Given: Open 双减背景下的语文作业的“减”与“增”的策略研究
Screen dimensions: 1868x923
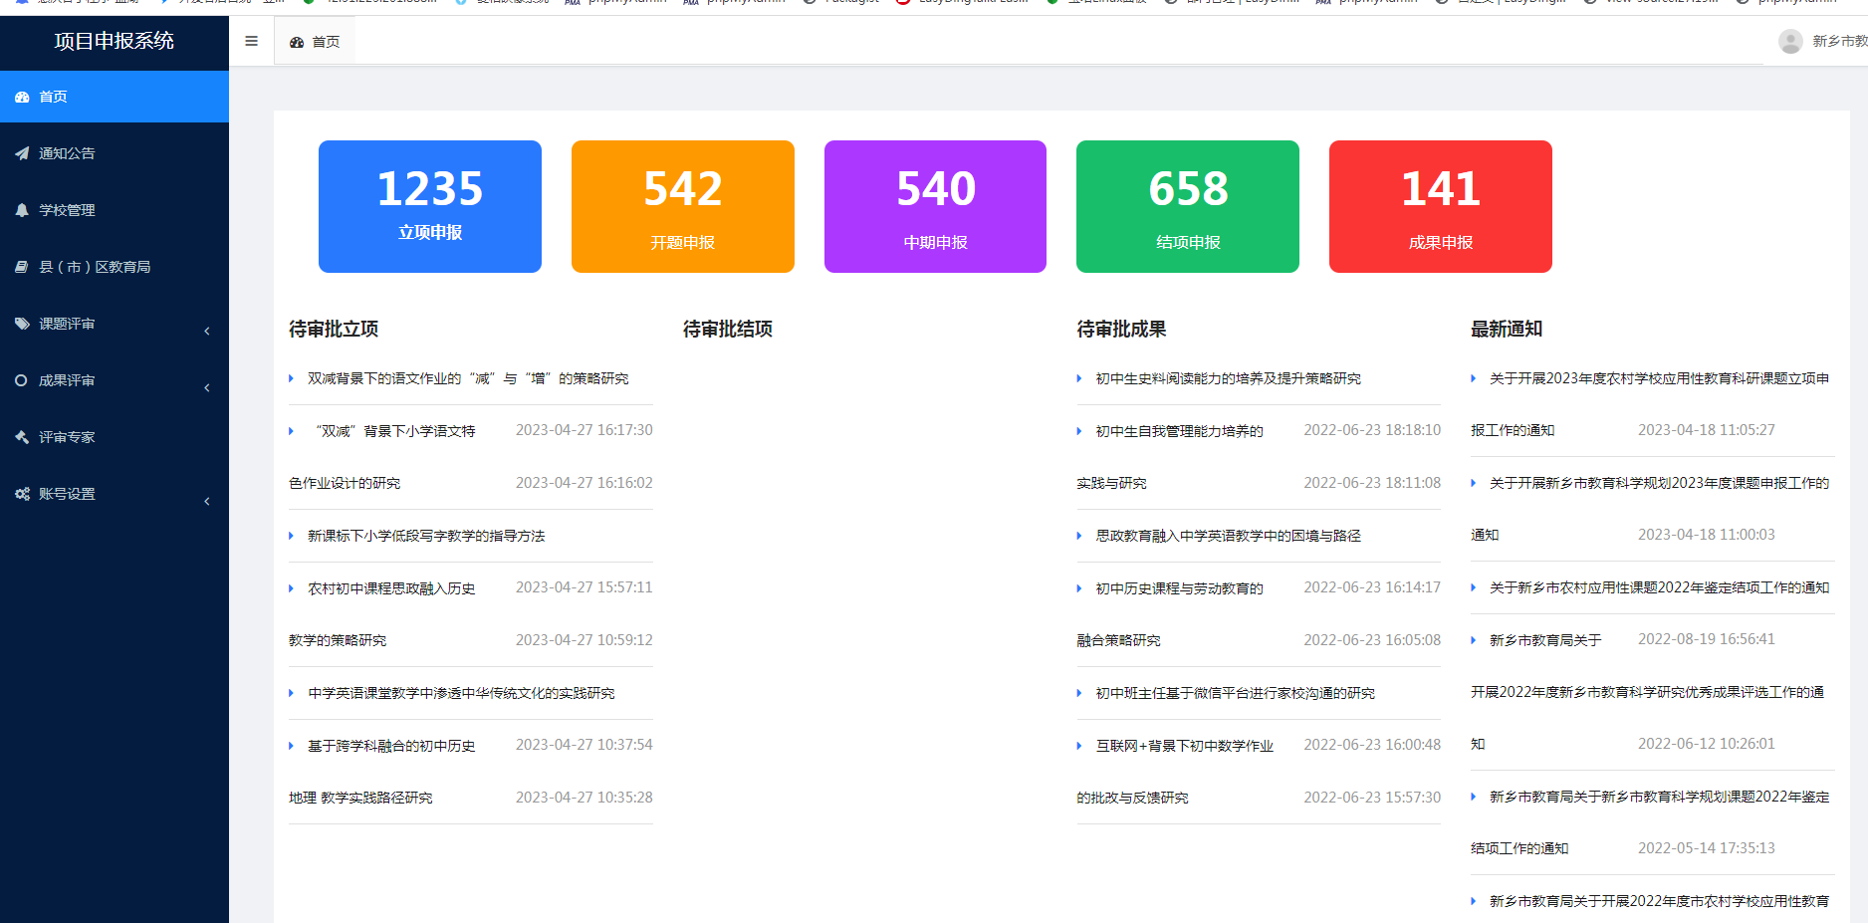Looking at the screenshot, I should coord(468,378).
